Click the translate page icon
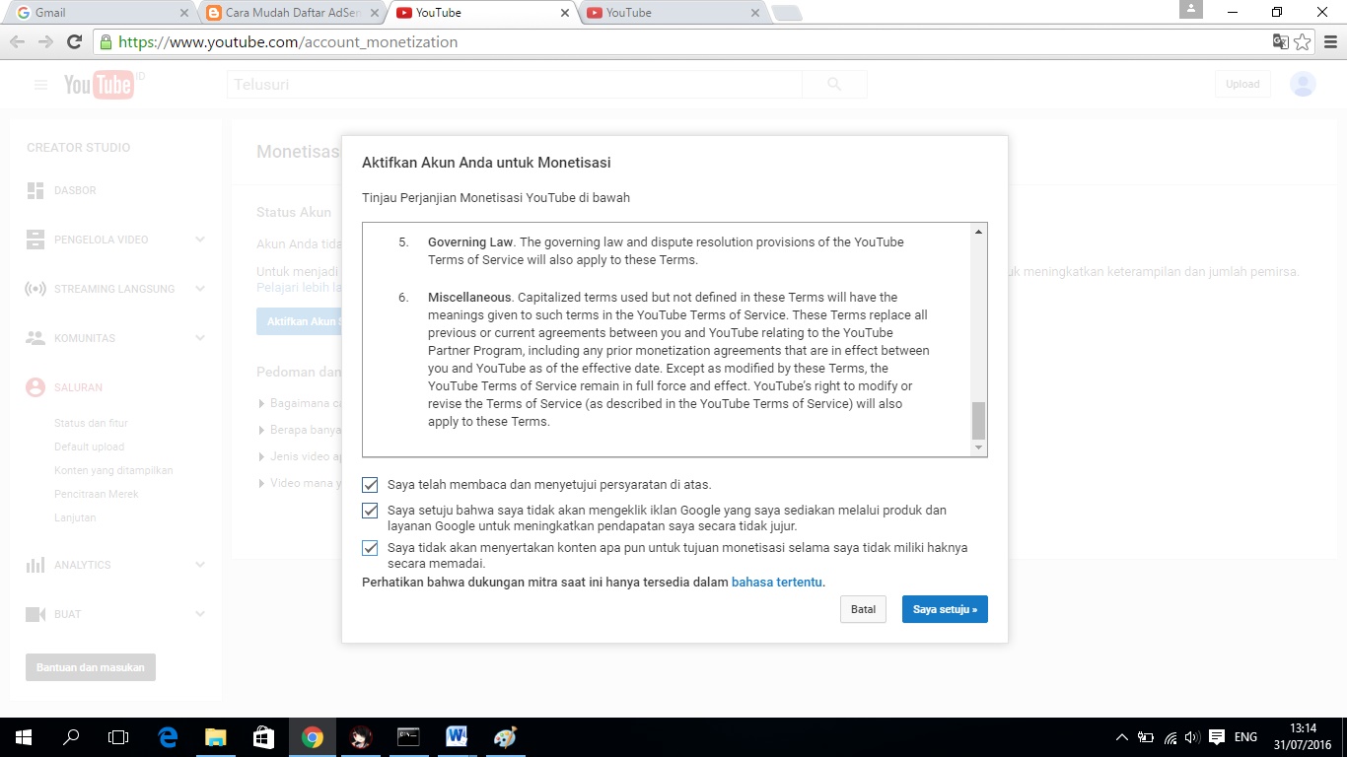The image size is (1347, 757). coord(1280,42)
